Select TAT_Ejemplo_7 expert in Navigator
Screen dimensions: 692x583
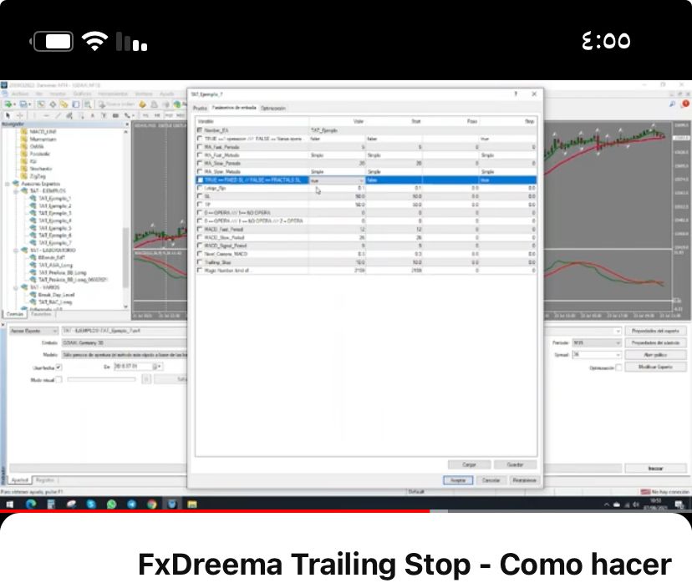54,243
